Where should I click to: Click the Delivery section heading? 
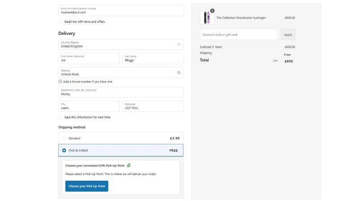[67, 33]
